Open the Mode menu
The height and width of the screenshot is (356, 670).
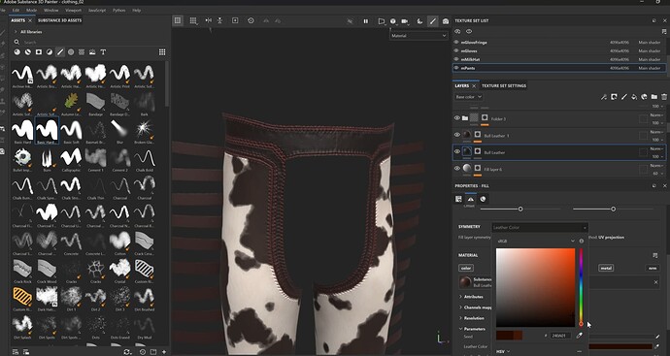(32, 10)
